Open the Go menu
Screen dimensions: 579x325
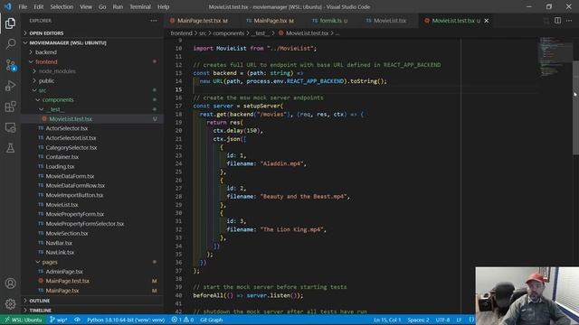coord(102,6)
